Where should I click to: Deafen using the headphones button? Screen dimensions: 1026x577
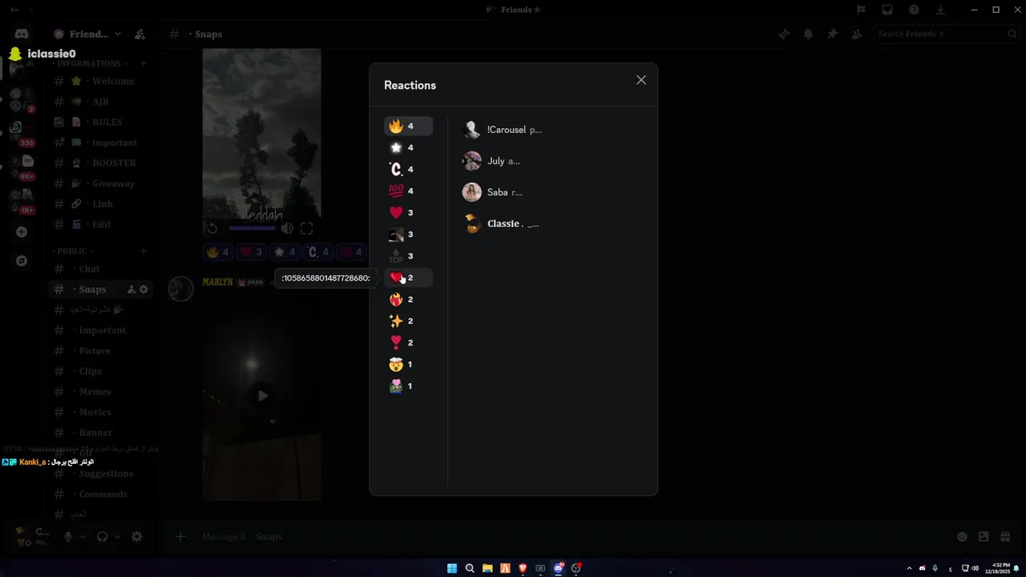coord(102,537)
